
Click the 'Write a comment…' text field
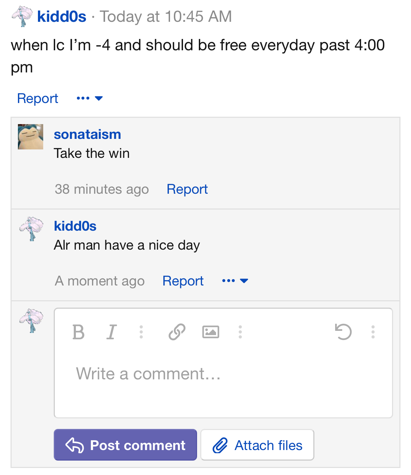tap(223, 374)
